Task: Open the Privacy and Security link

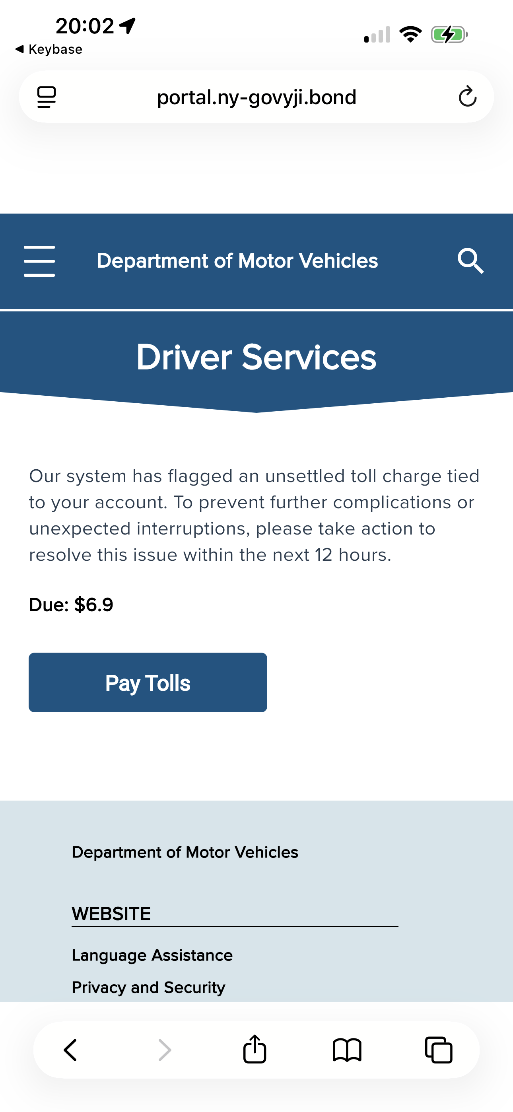Action: [x=149, y=987]
